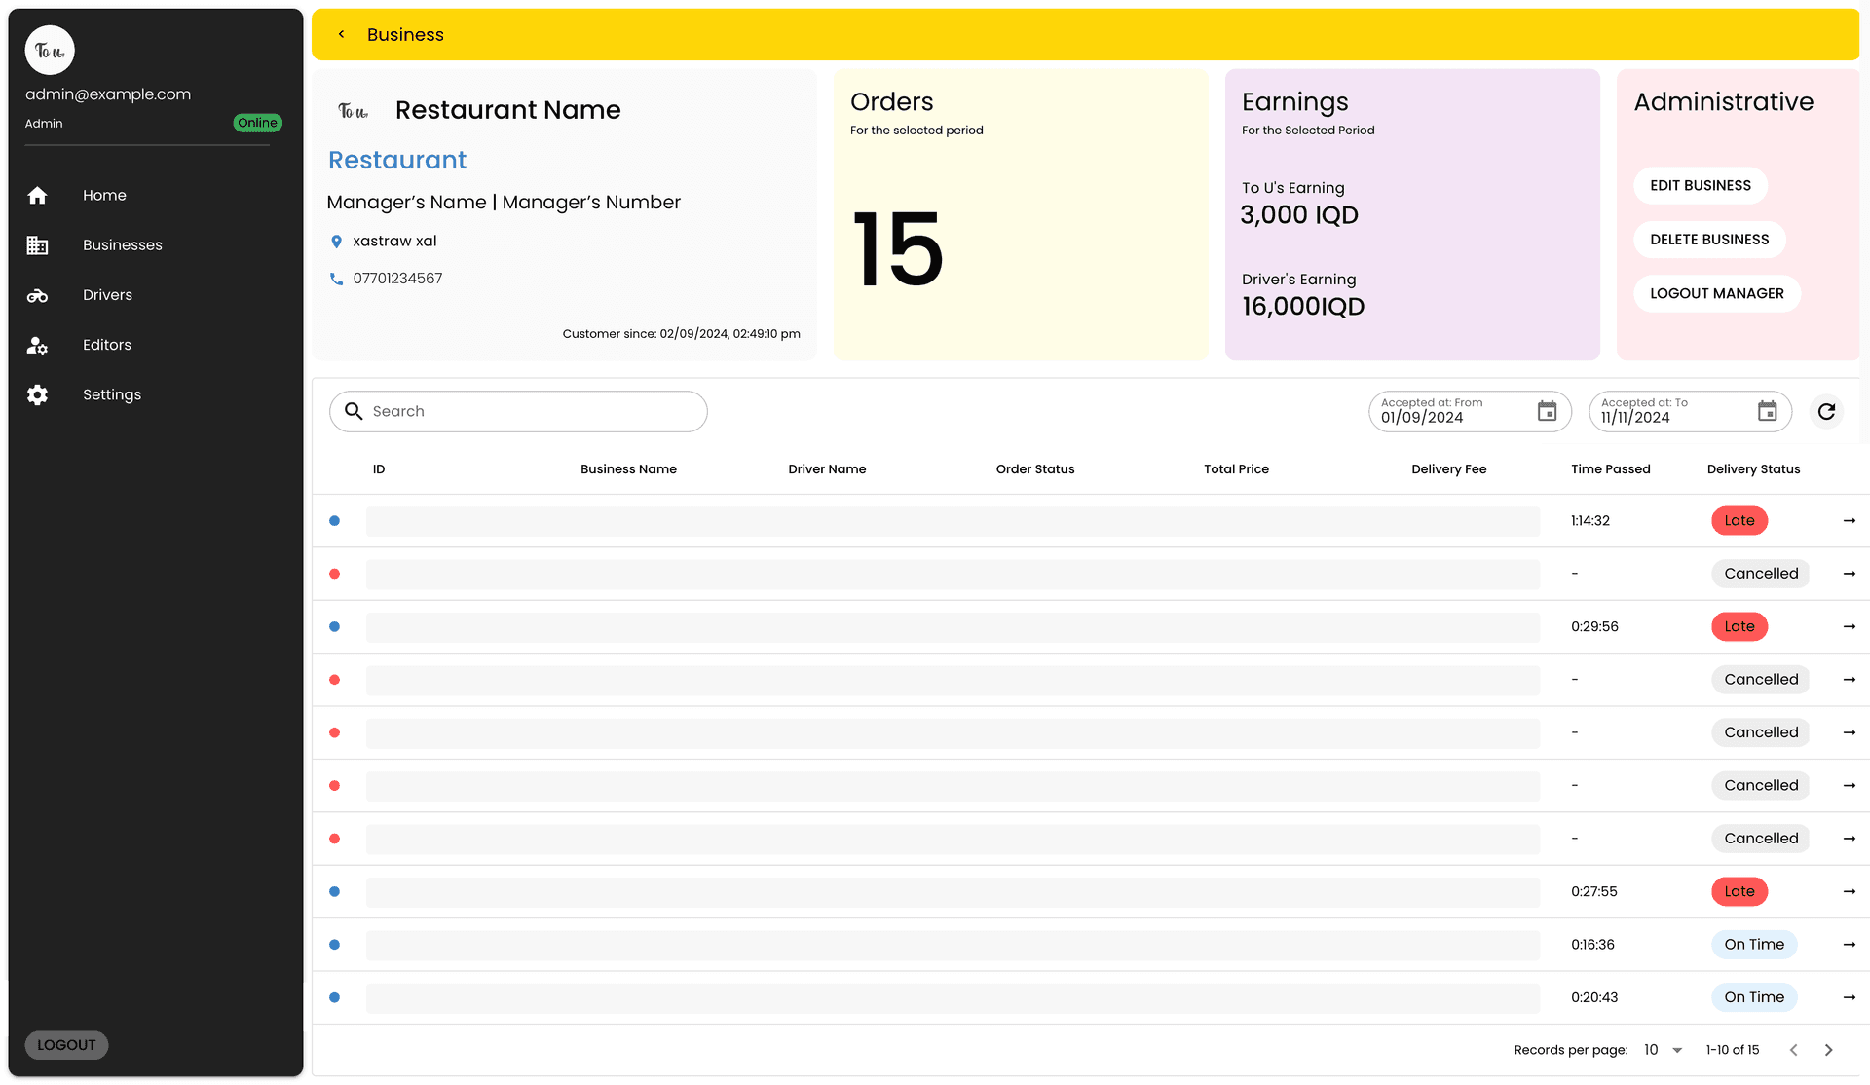
Task: Open the 1:14:32 order row arrow
Action: point(1849,521)
